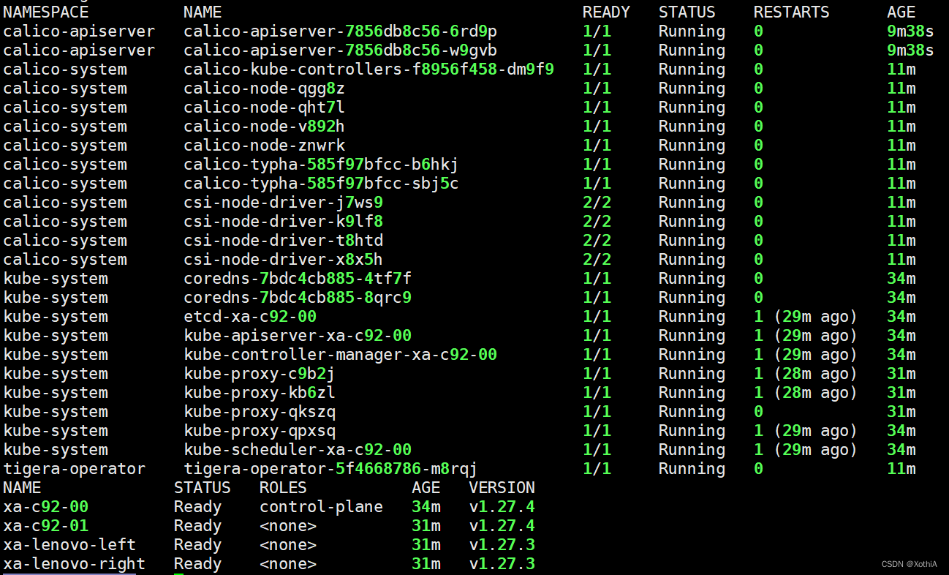Viewport: 949px width, 575px height.
Task: Select node name xa-c92-01
Action: point(45,526)
